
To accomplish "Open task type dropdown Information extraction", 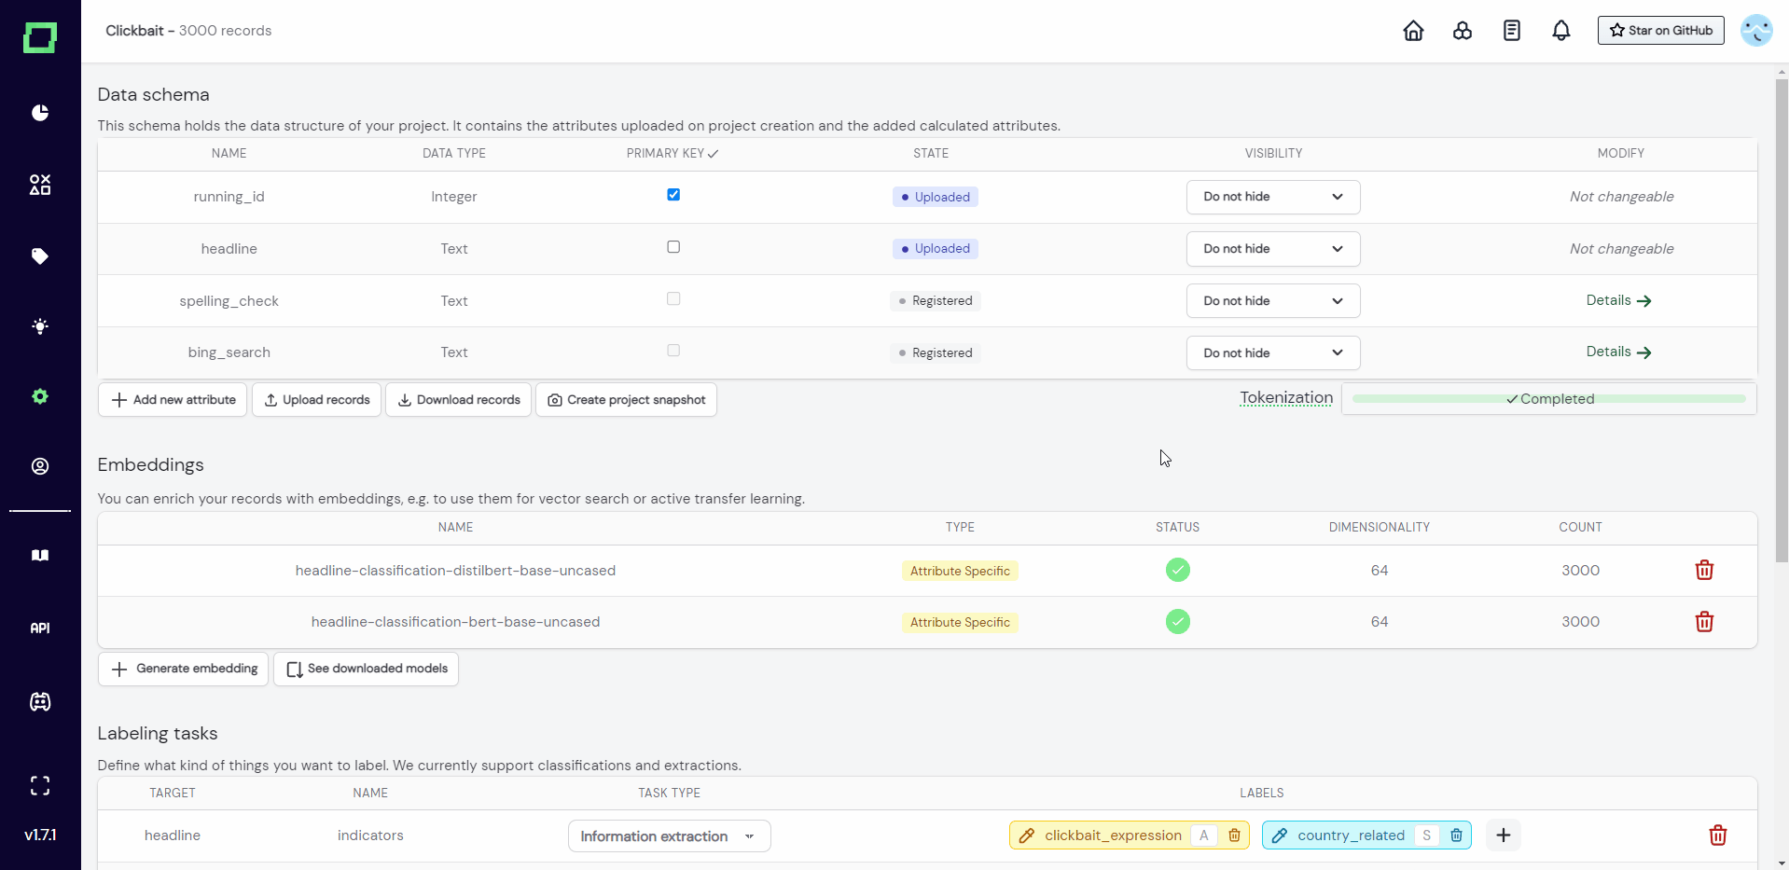I will pos(670,836).
